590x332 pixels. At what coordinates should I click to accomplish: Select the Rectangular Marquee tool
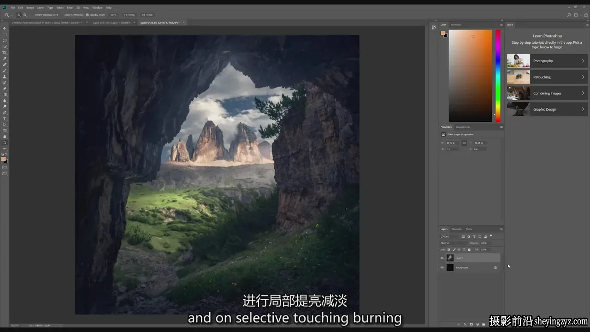[x=5, y=35]
